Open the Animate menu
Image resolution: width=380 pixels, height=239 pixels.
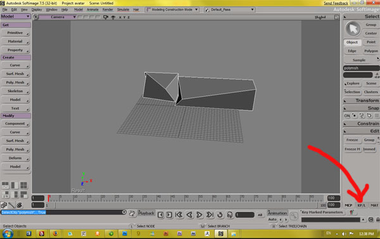(92, 9)
